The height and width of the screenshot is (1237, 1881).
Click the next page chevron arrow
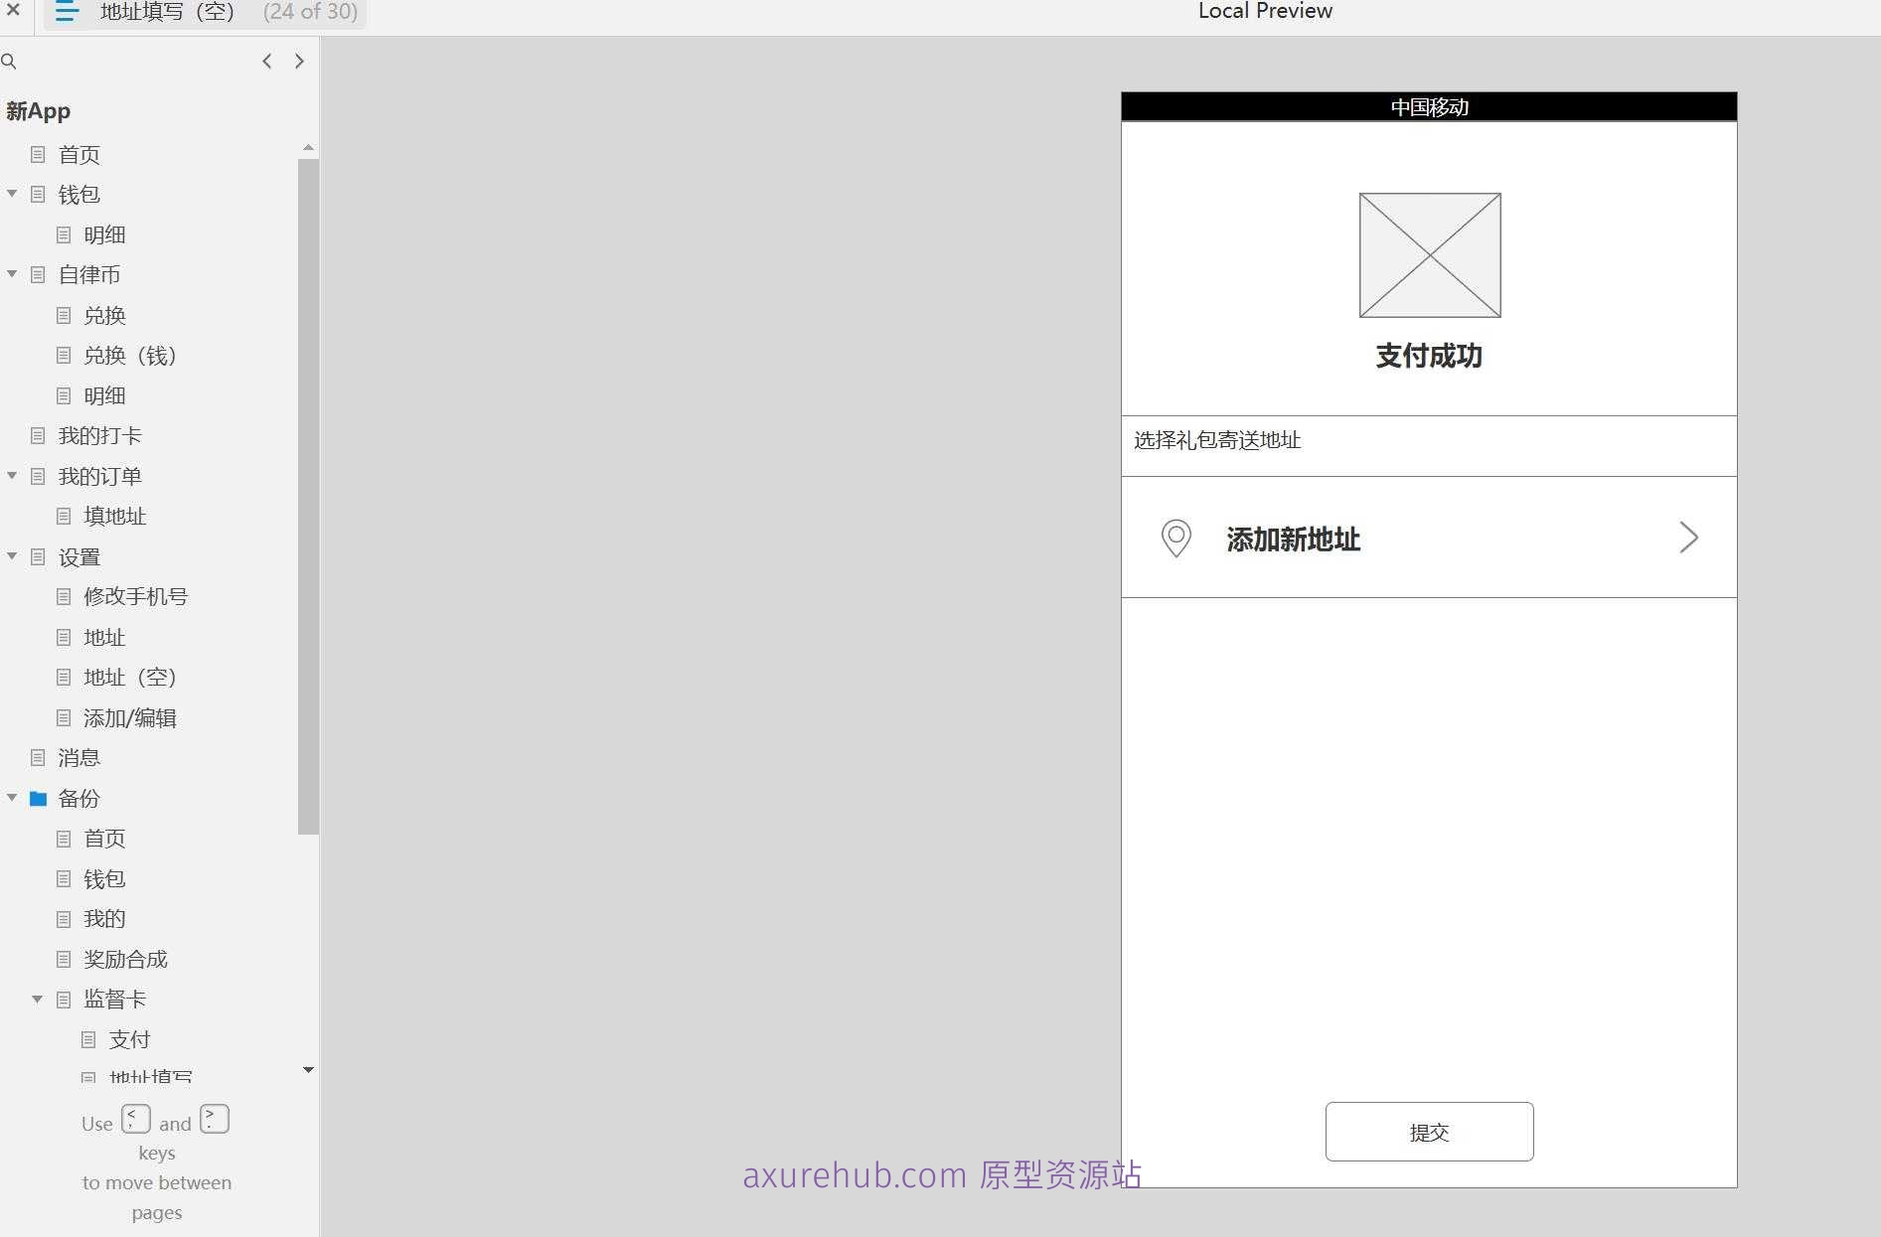[x=299, y=61]
